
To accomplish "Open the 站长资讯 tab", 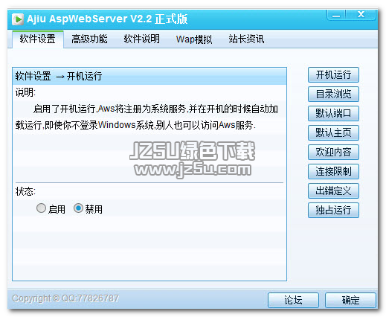I will pos(246,39).
